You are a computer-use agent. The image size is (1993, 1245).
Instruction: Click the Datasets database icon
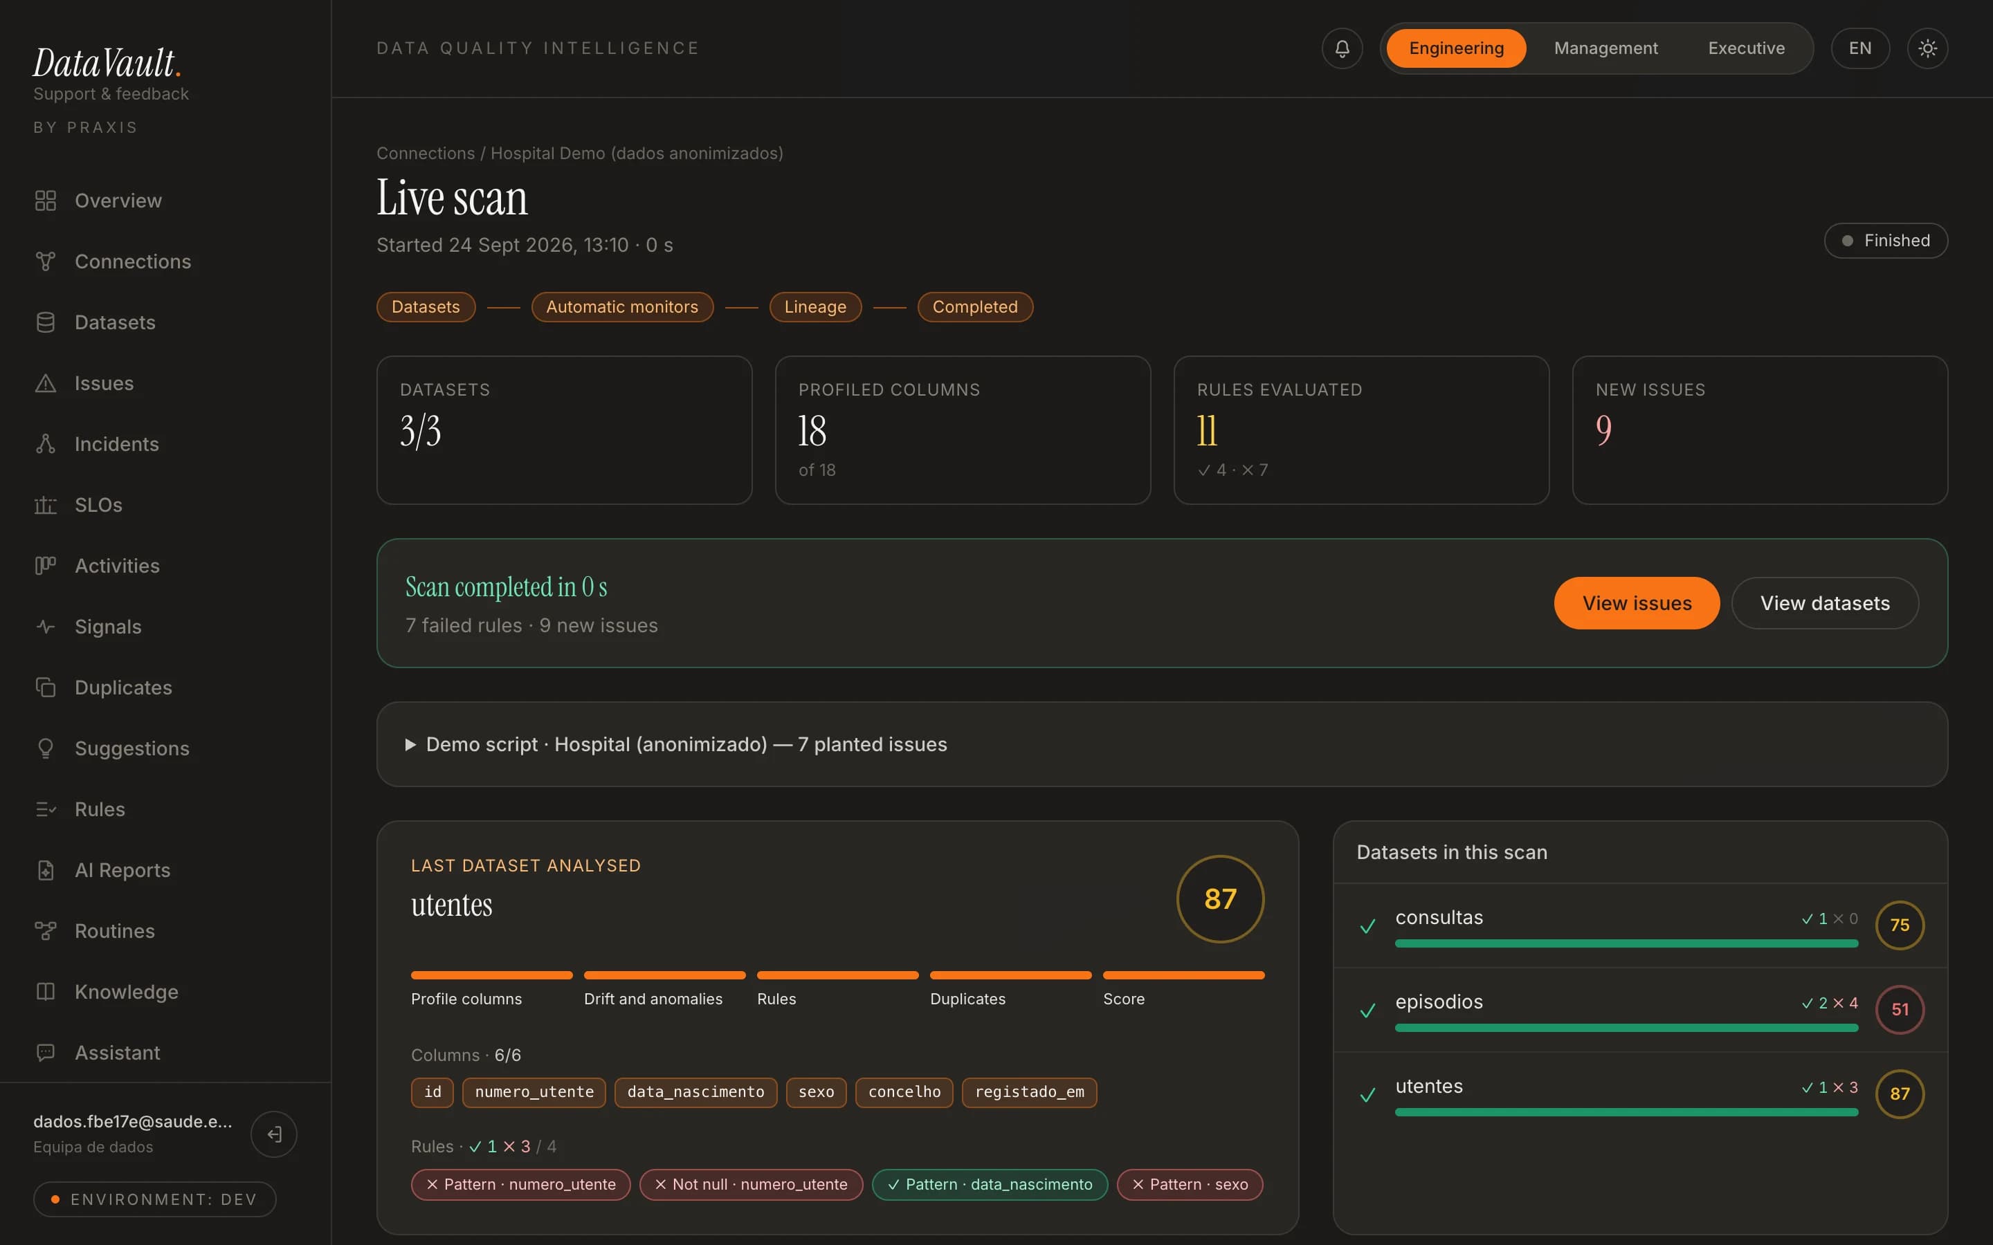point(45,323)
